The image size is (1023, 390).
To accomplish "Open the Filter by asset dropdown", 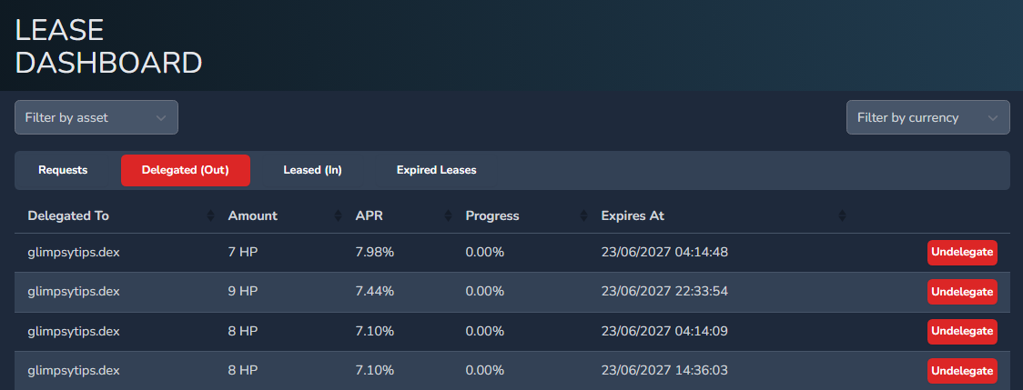I will coord(96,117).
